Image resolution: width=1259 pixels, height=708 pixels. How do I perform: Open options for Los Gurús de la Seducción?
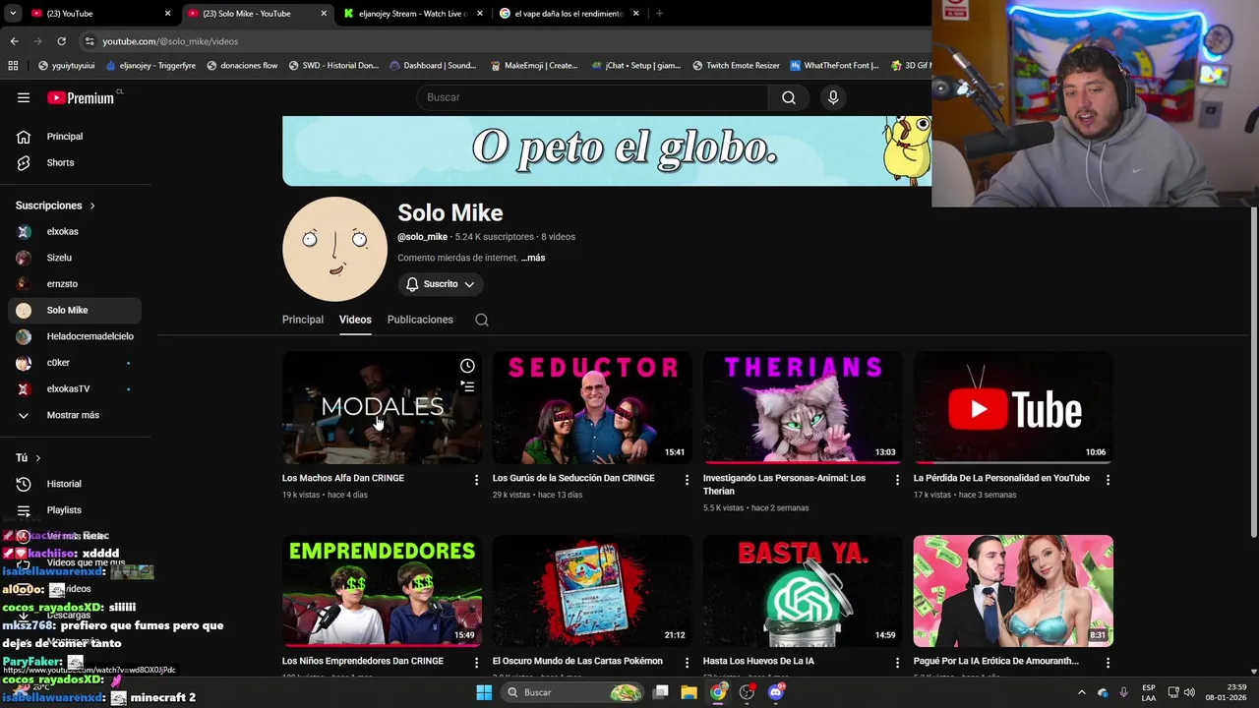click(x=687, y=480)
